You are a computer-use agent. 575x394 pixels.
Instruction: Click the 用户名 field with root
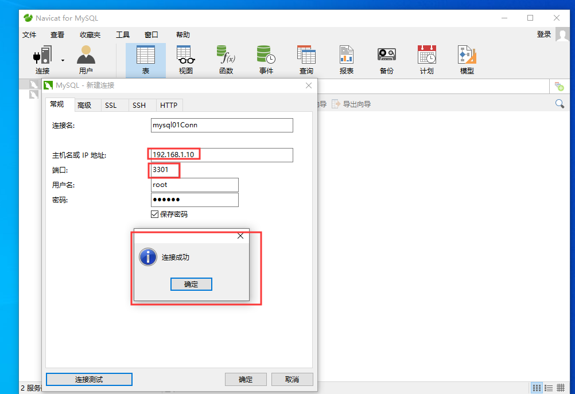click(195, 185)
